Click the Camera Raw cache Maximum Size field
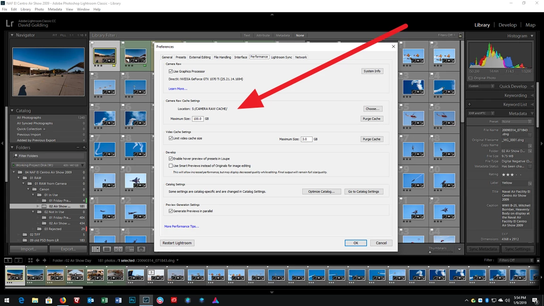This screenshot has height=306, width=544. coord(198,119)
